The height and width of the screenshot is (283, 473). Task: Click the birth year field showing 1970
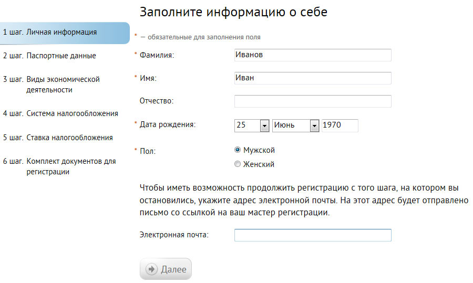click(x=340, y=125)
